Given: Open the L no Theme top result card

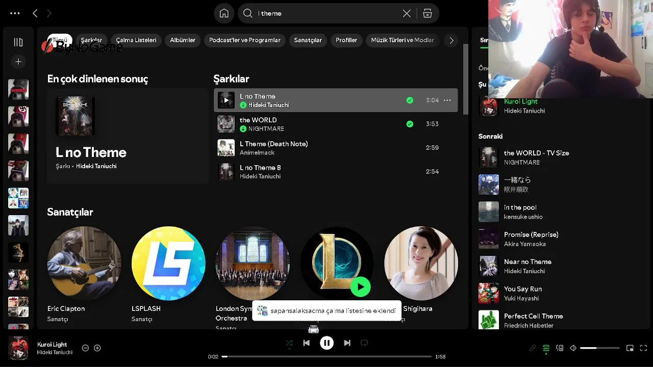Looking at the screenshot, I should click(x=128, y=136).
